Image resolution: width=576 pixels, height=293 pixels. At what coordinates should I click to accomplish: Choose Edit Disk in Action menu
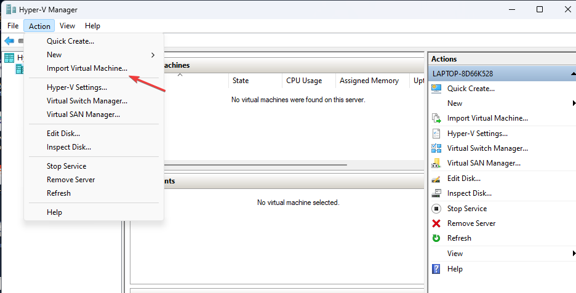(94, 134)
